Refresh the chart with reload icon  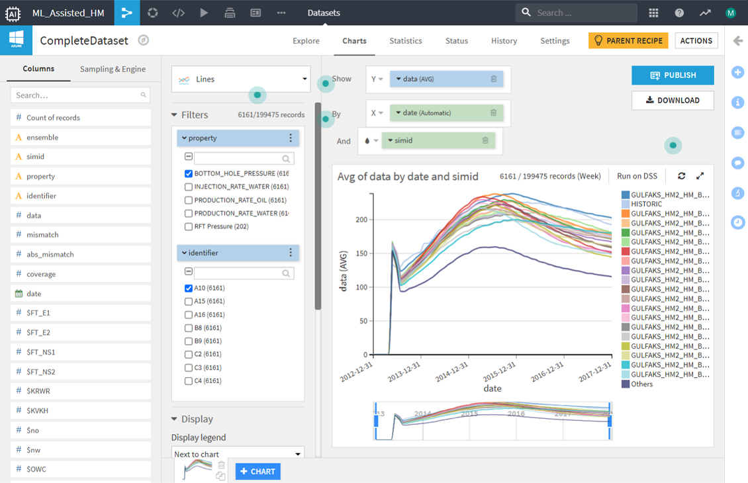(x=681, y=176)
